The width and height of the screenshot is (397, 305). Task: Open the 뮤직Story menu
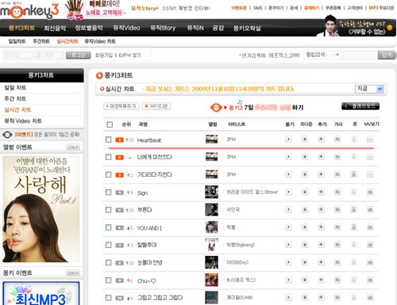tap(163, 28)
